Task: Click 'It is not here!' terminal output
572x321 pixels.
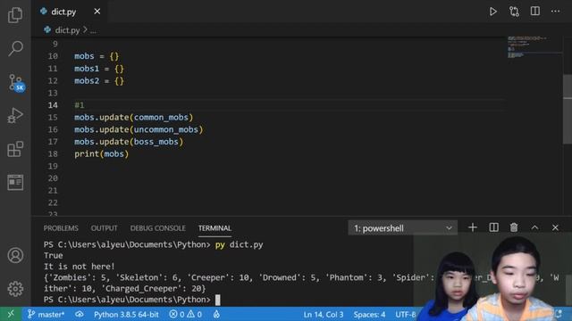Action: (x=80, y=267)
